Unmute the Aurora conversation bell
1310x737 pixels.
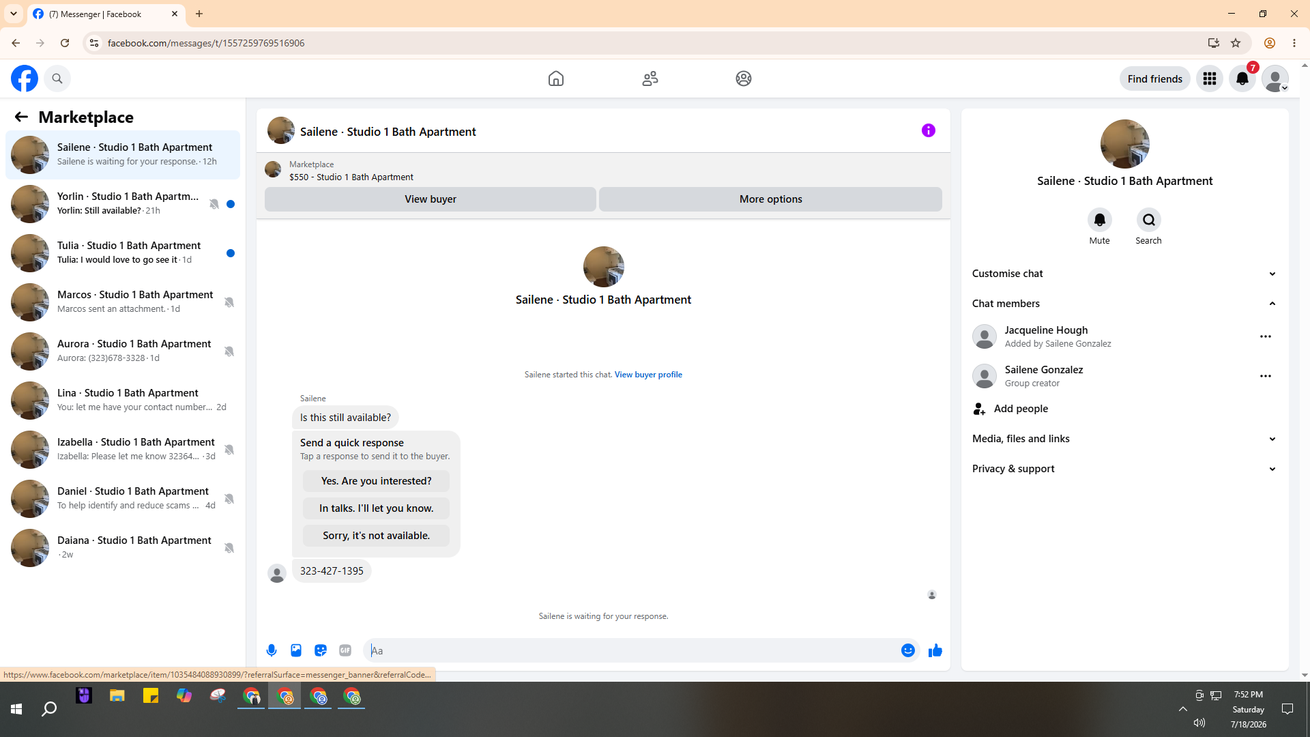(x=229, y=351)
